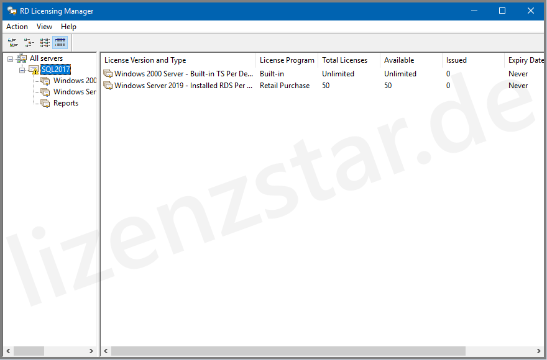Select the Details view toolbar icon
This screenshot has height=360, width=547.
coord(60,43)
